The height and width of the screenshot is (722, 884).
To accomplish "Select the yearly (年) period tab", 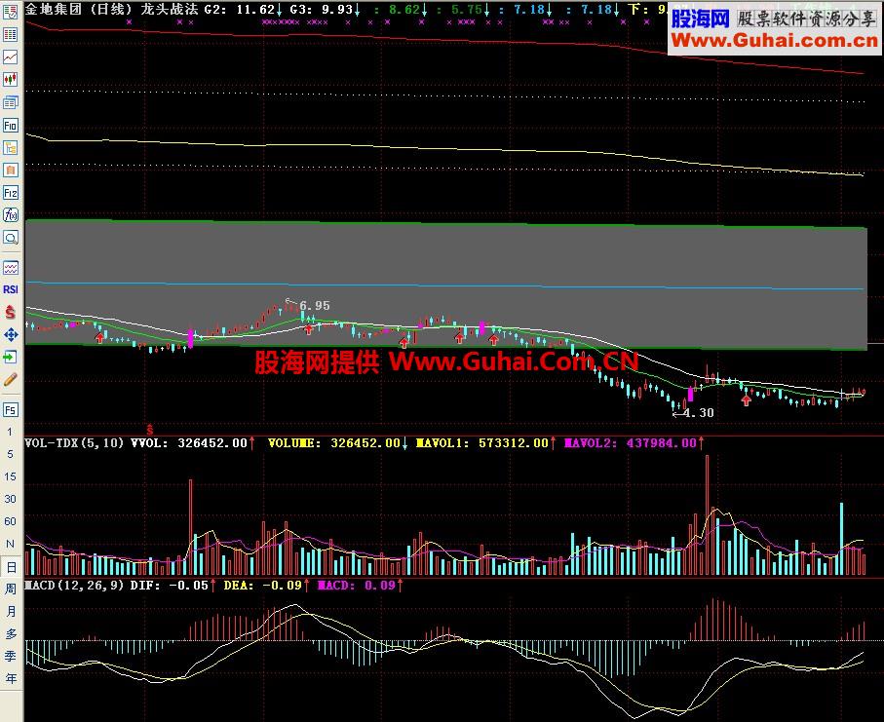I will pos(11,678).
